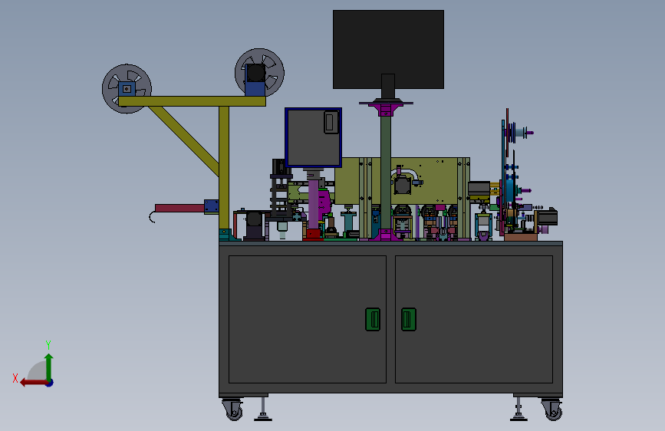Select the left tape reel wheel
Screen dimensions: 665x431
(x=127, y=89)
